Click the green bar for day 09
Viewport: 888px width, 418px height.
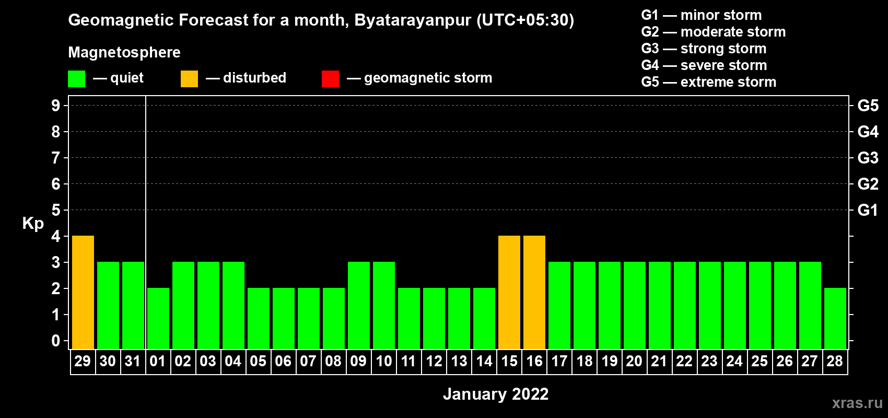tap(359, 305)
